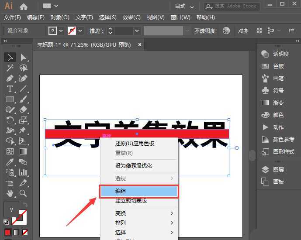Select the Type tool in toolbar

[10, 89]
